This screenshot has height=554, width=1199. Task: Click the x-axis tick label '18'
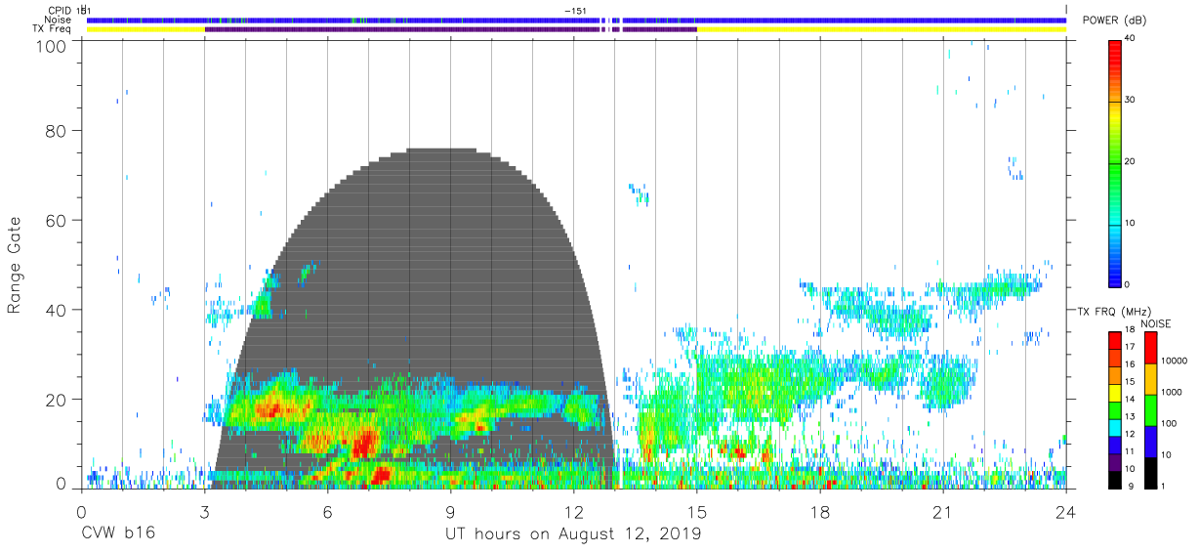(x=820, y=512)
